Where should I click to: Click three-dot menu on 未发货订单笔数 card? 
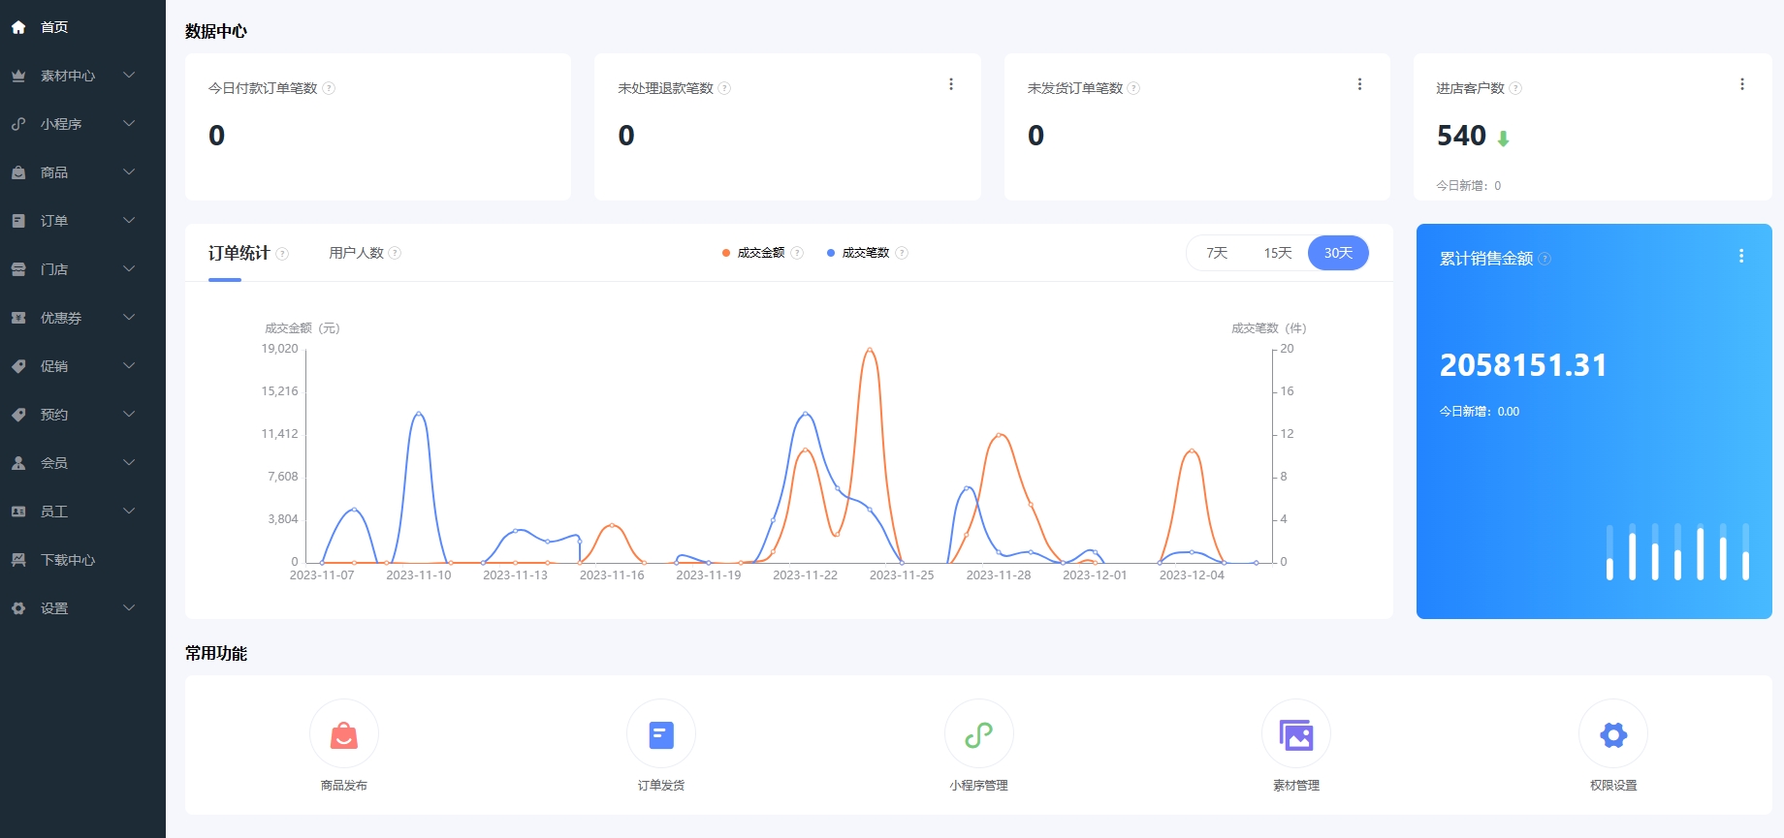click(x=1360, y=84)
